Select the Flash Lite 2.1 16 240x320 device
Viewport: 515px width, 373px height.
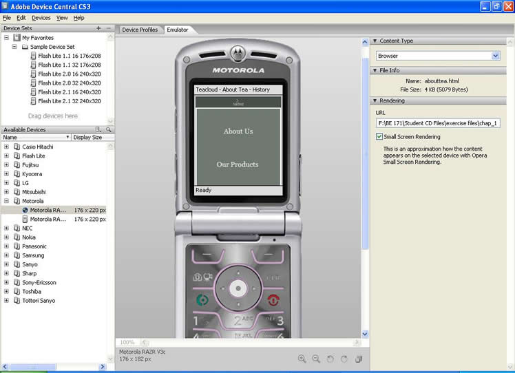[69, 92]
